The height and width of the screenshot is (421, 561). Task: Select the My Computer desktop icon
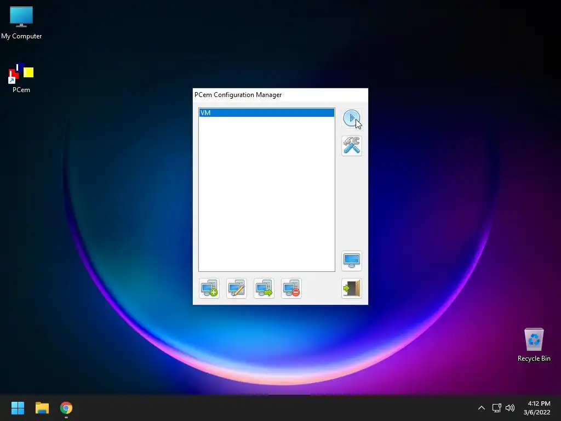click(x=21, y=23)
